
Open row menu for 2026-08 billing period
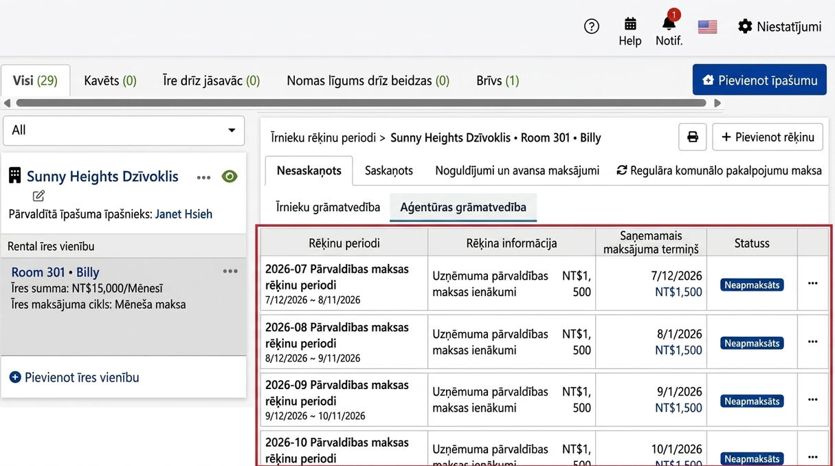click(x=813, y=342)
